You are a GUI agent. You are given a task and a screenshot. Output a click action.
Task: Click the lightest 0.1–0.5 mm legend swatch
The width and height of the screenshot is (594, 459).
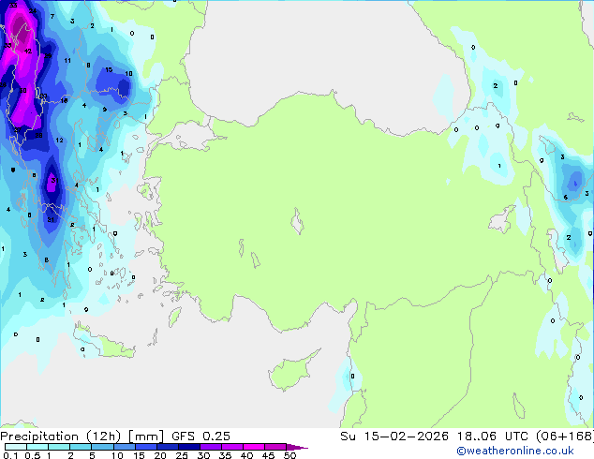tap(16, 447)
